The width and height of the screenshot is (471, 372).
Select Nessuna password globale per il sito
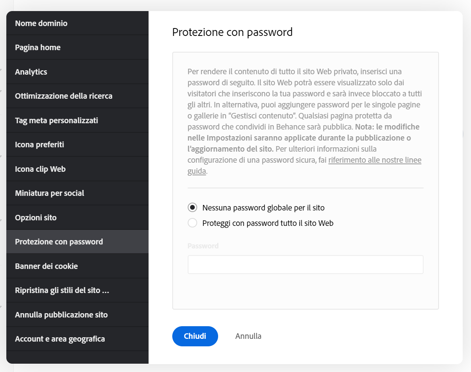tap(192, 207)
